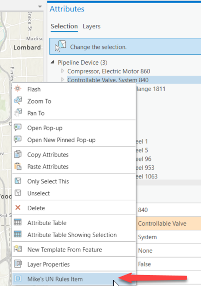Screen dimensions: 201x286
Task: Switch to the Layers tab
Action: [x=91, y=26]
